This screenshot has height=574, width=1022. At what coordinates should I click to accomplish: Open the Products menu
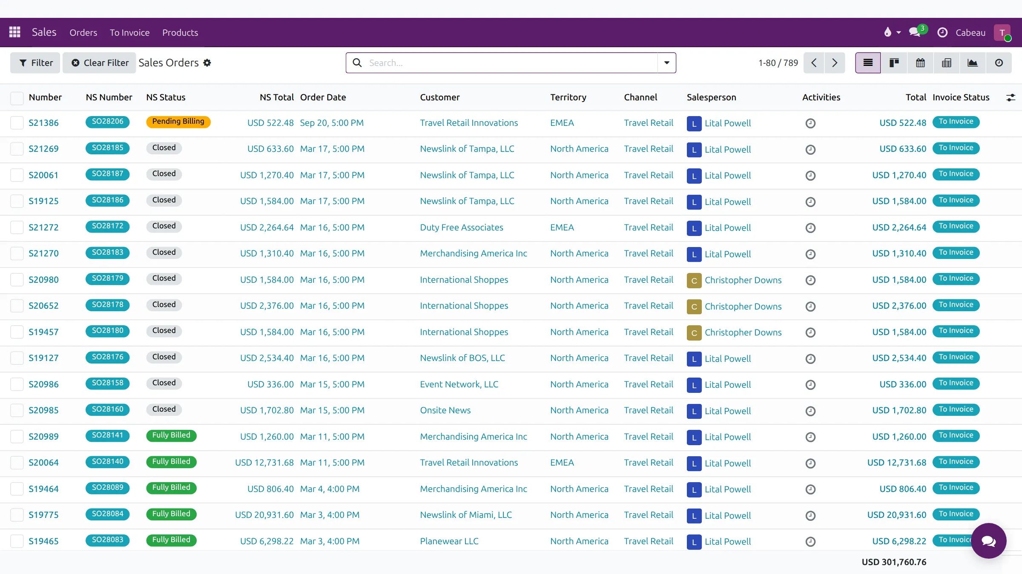[180, 33]
